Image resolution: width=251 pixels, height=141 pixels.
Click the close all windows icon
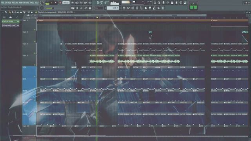click(x=158, y=8)
